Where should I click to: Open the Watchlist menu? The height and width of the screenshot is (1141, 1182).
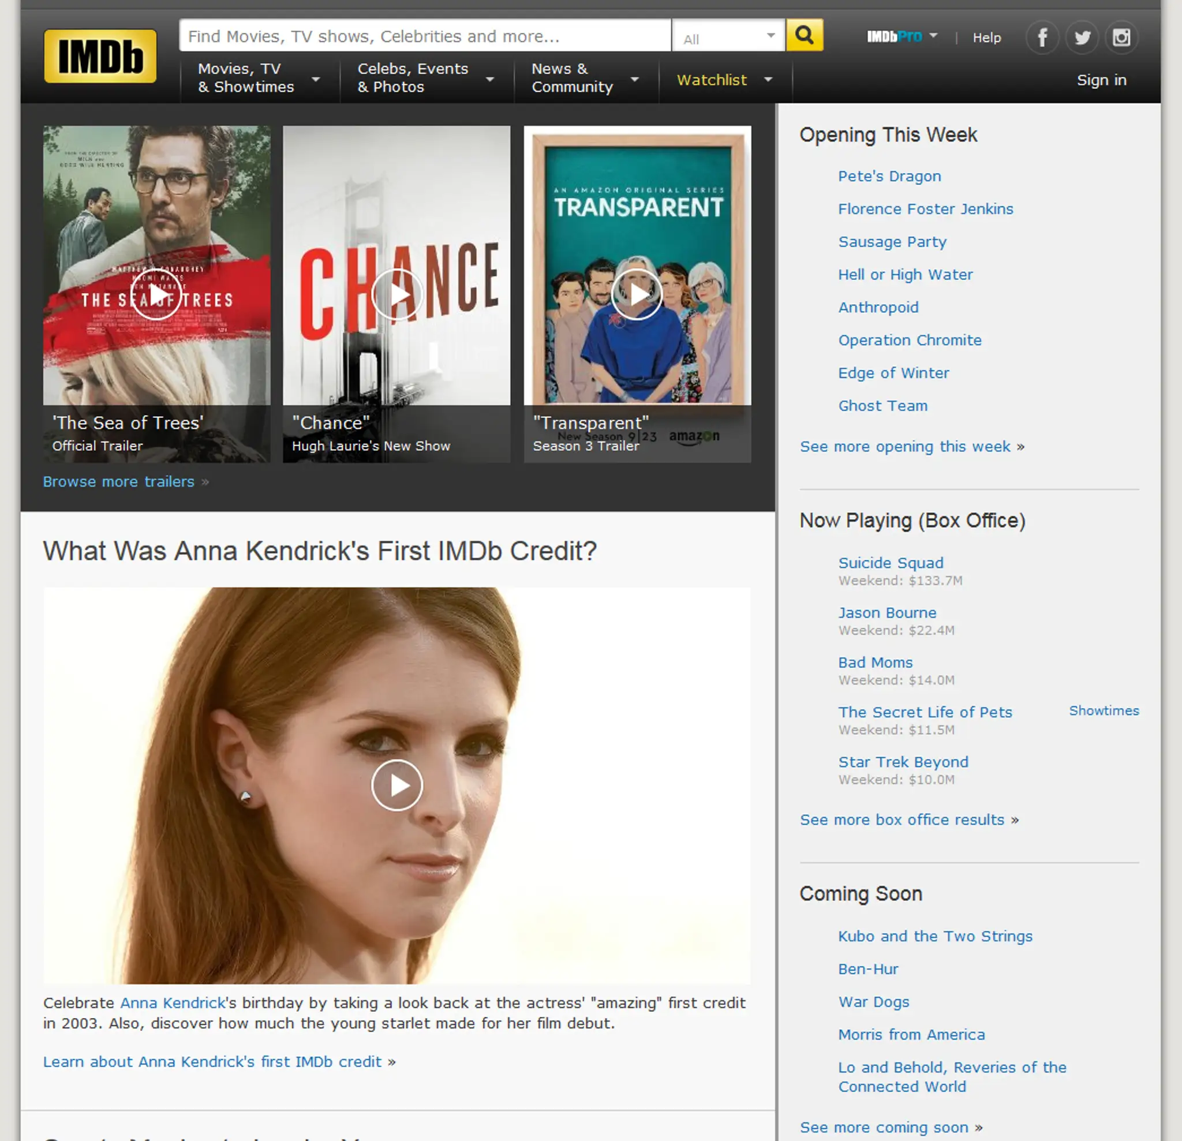(x=725, y=80)
